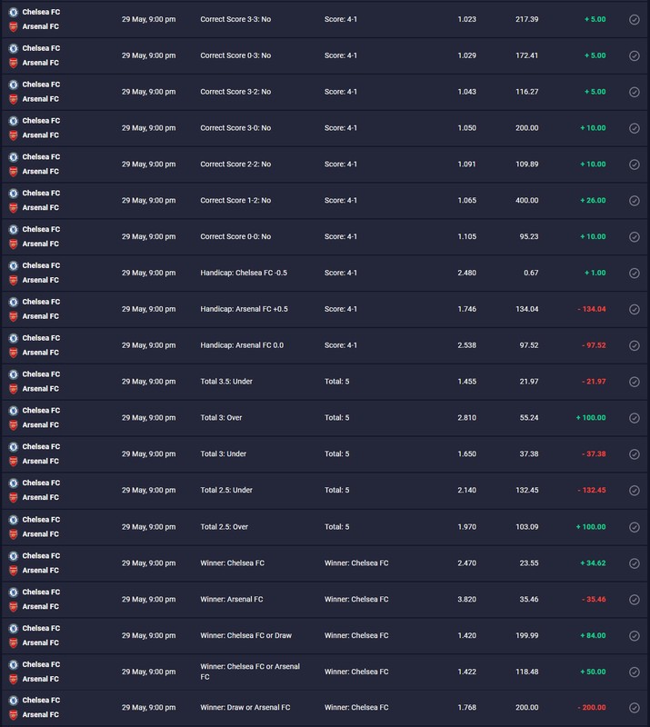
Task: Click check icon on Handicap Chelsea FC -0.5 row
Action: (634, 273)
